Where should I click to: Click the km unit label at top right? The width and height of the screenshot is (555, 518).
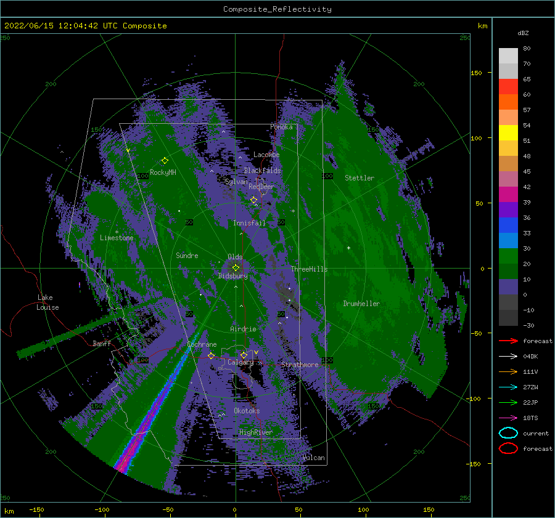(482, 26)
